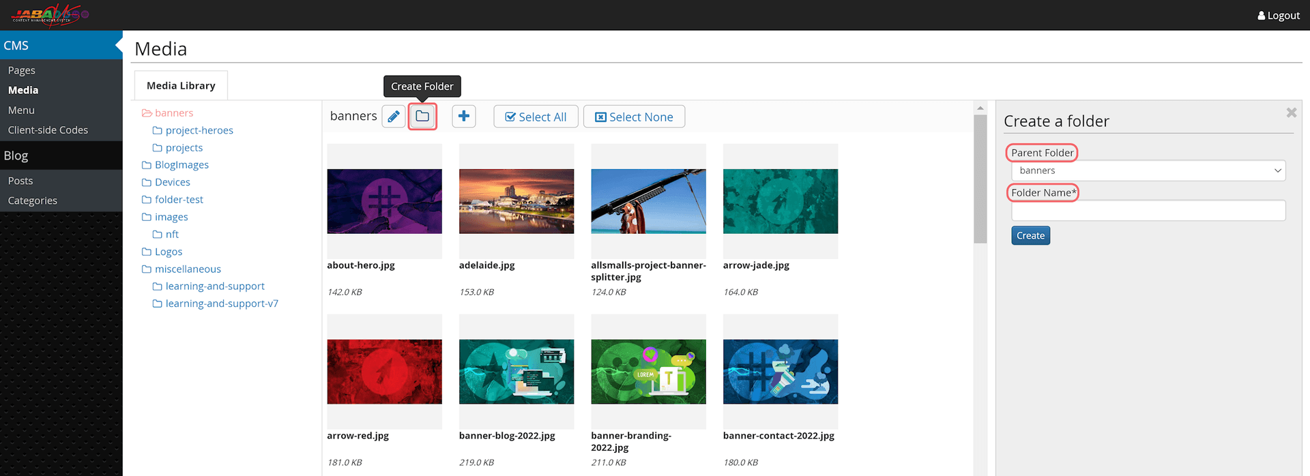The width and height of the screenshot is (1310, 476).
Task: Open Categories under Blog
Action: [33, 200]
